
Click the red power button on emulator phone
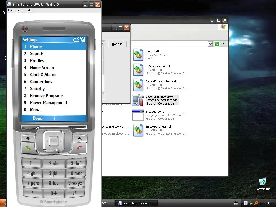coord(25,29)
